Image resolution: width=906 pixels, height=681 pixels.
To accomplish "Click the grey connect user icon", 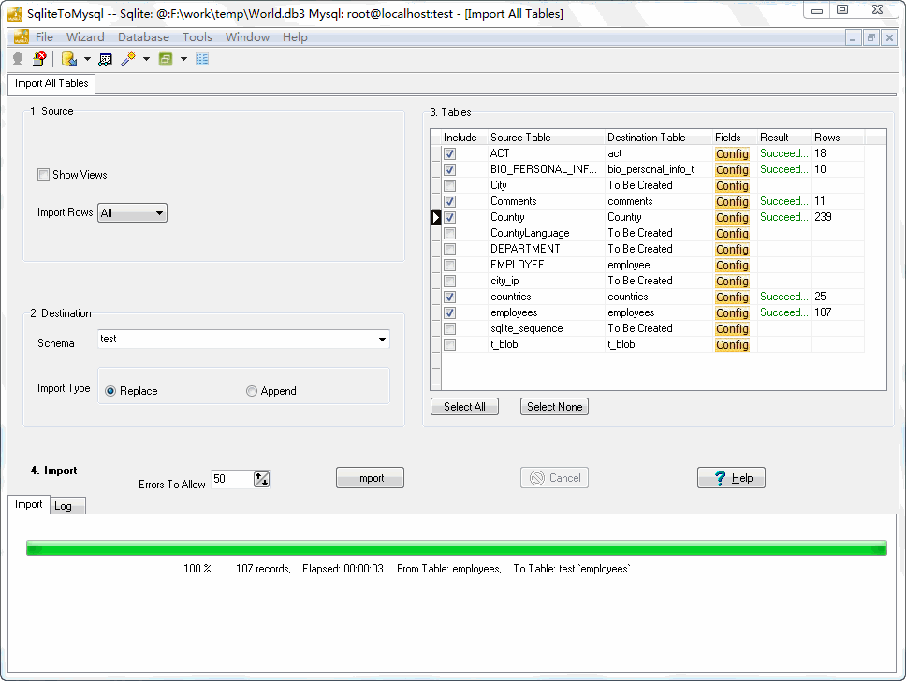I will tap(18, 59).
